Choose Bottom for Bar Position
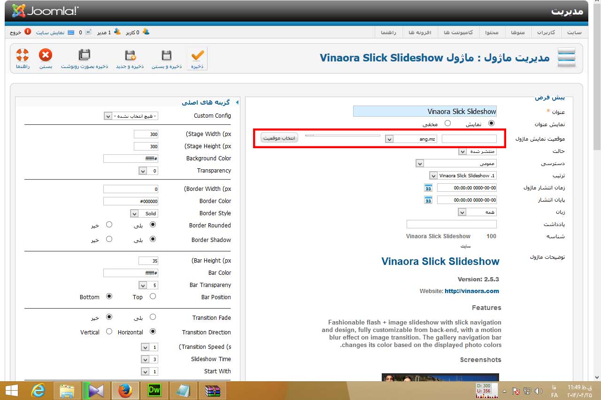601x400 pixels. [x=109, y=296]
